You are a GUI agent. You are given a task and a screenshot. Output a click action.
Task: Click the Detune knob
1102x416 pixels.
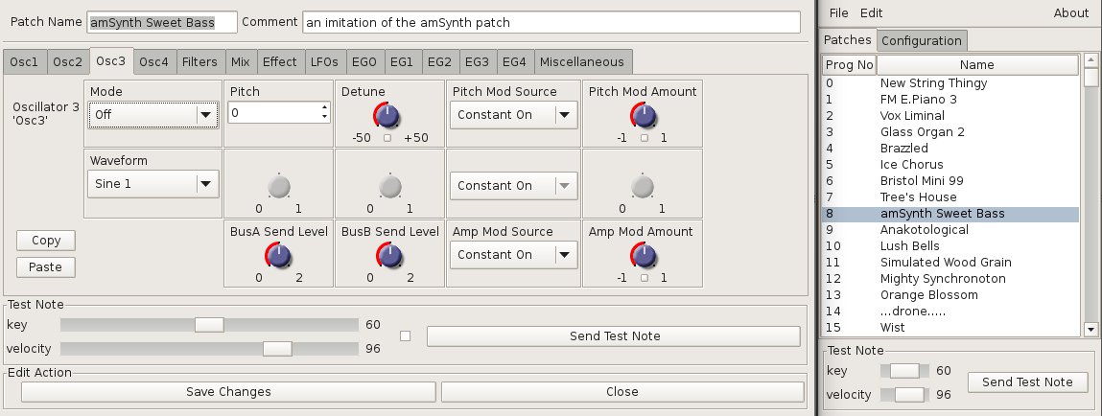point(388,117)
